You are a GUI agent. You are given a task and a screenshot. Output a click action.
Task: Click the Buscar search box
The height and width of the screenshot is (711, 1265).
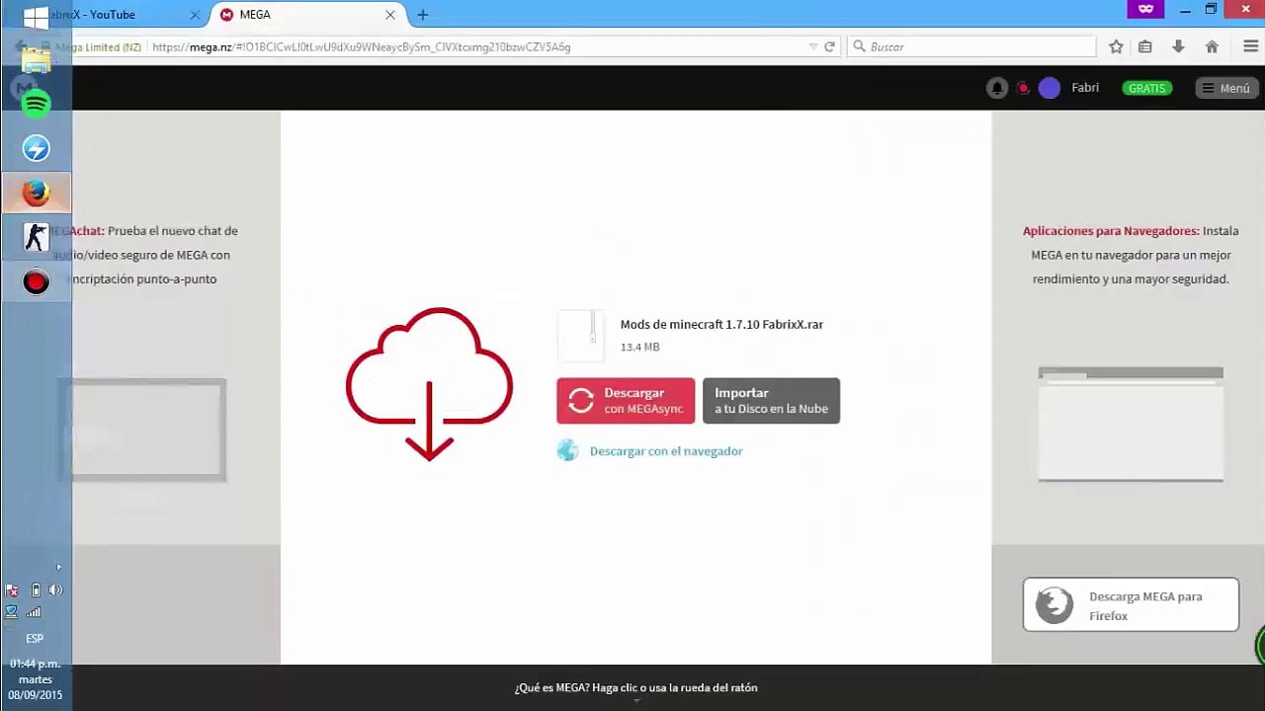[972, 46]
